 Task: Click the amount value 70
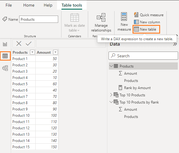pyautogui.click(x=55, y=97)
